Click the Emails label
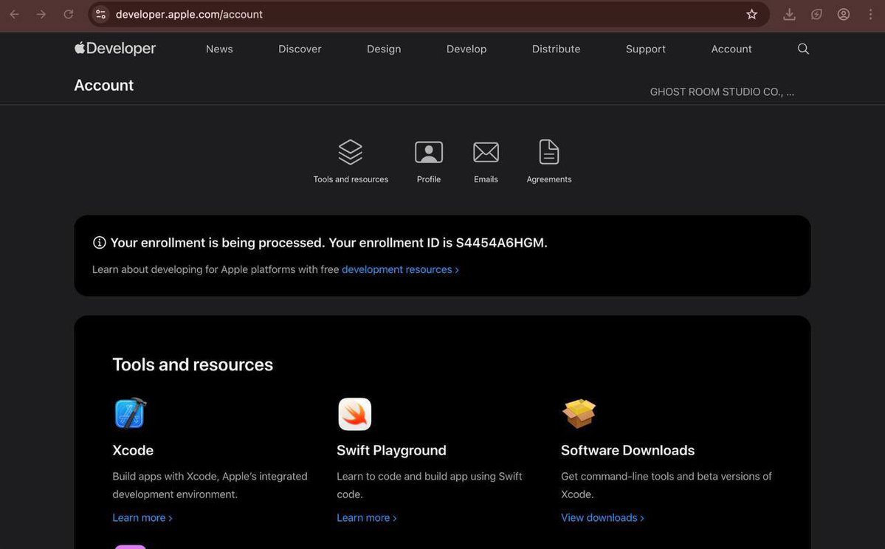Viewport: 885px width, 549px height. (486, 179)
